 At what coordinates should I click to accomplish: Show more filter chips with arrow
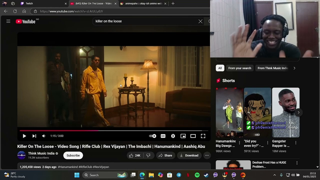pyautogui.click(x=294, y=68)
